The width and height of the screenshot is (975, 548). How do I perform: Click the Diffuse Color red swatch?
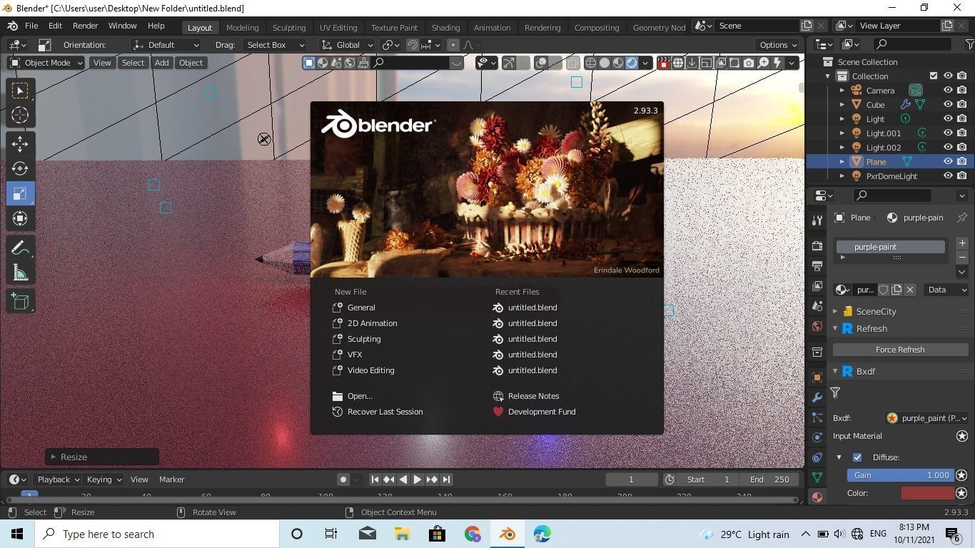coord(927,493)
